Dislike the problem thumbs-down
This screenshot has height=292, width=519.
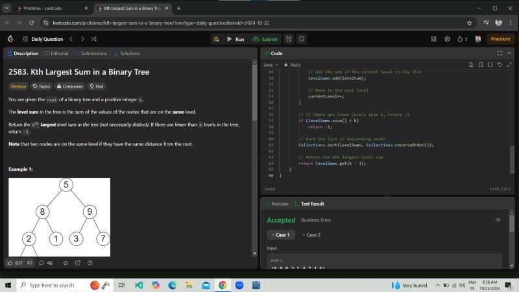tap(30, 263)
